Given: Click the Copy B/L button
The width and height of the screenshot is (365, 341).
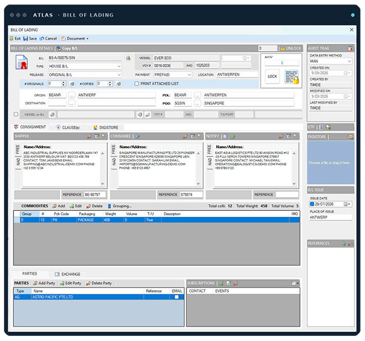Looking at the screenshot, I should pos(67,48).
